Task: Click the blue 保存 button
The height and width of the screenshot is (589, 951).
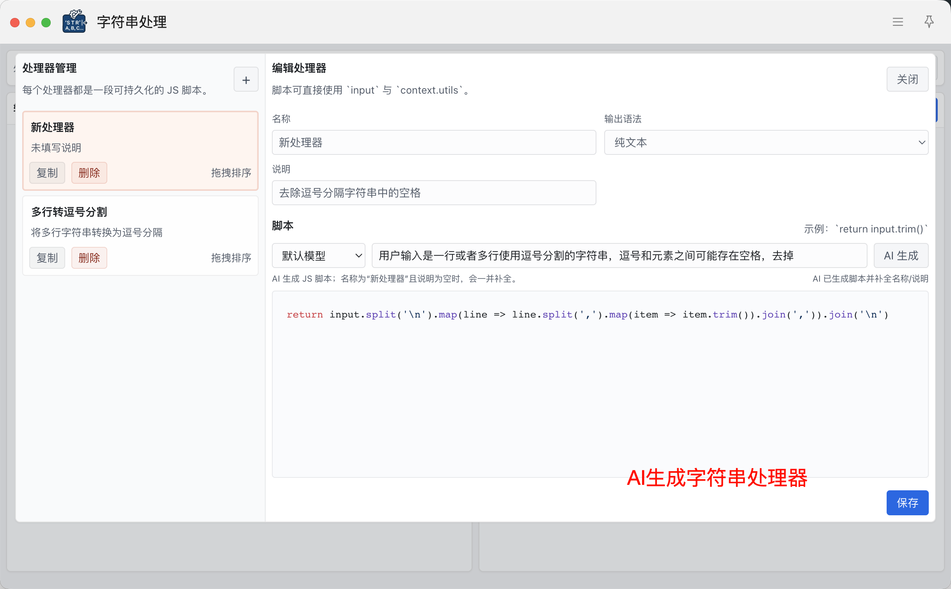Action: coord(907,502)
